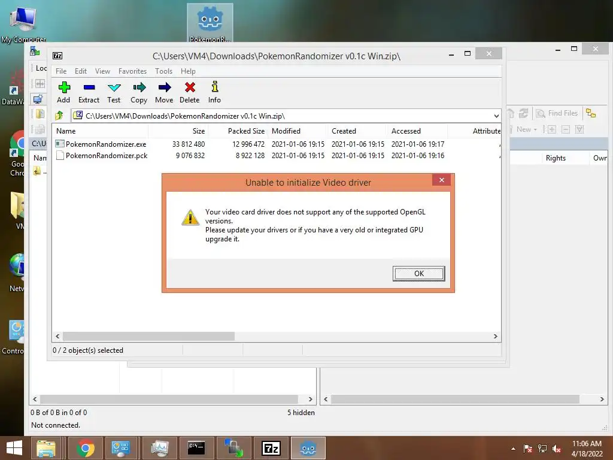
Task: Choose the Move toolbar icon
Action: click(x=164, y=92)
